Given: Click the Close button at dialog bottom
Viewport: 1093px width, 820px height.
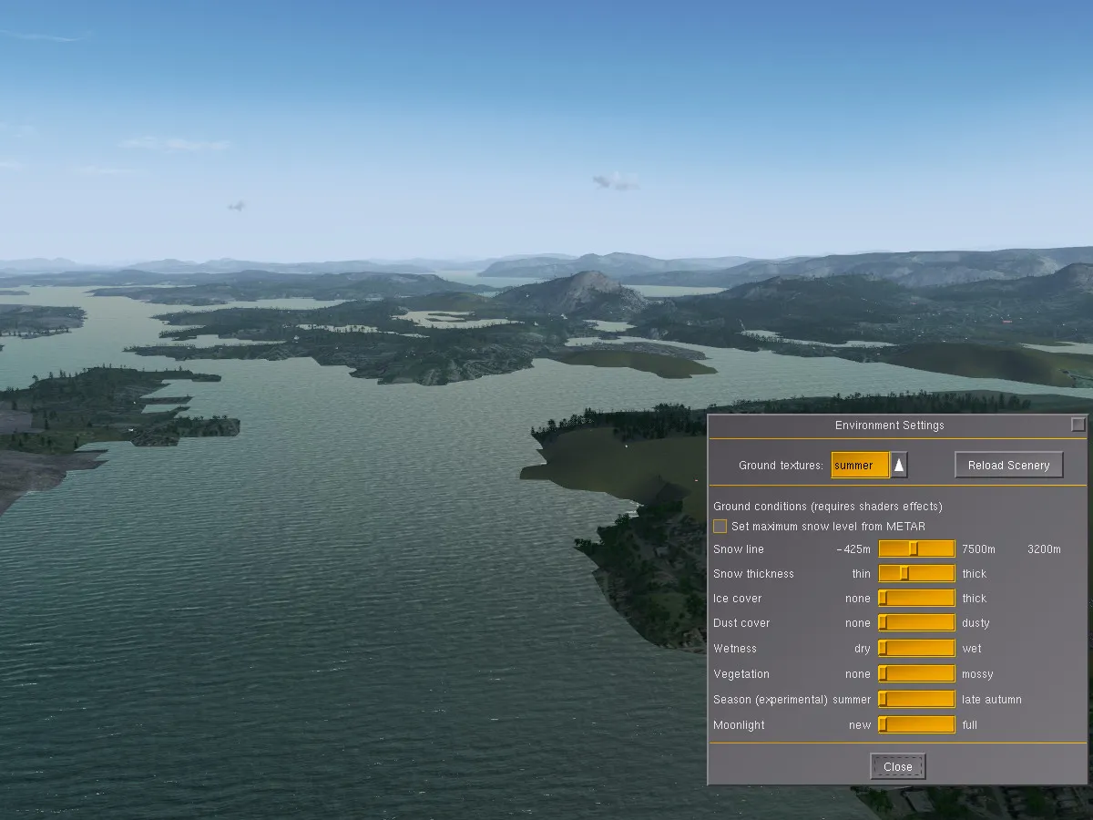Looking at the screenshot, I should [897, 766].
